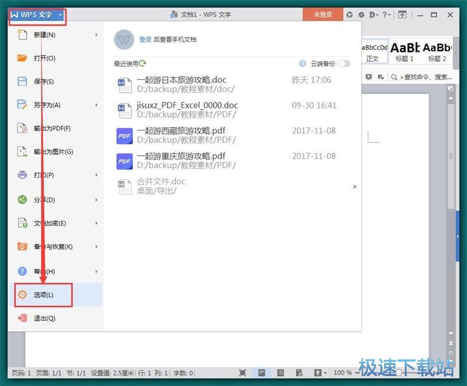Open eye protection mode dropdown in status bar

[320, 373]
